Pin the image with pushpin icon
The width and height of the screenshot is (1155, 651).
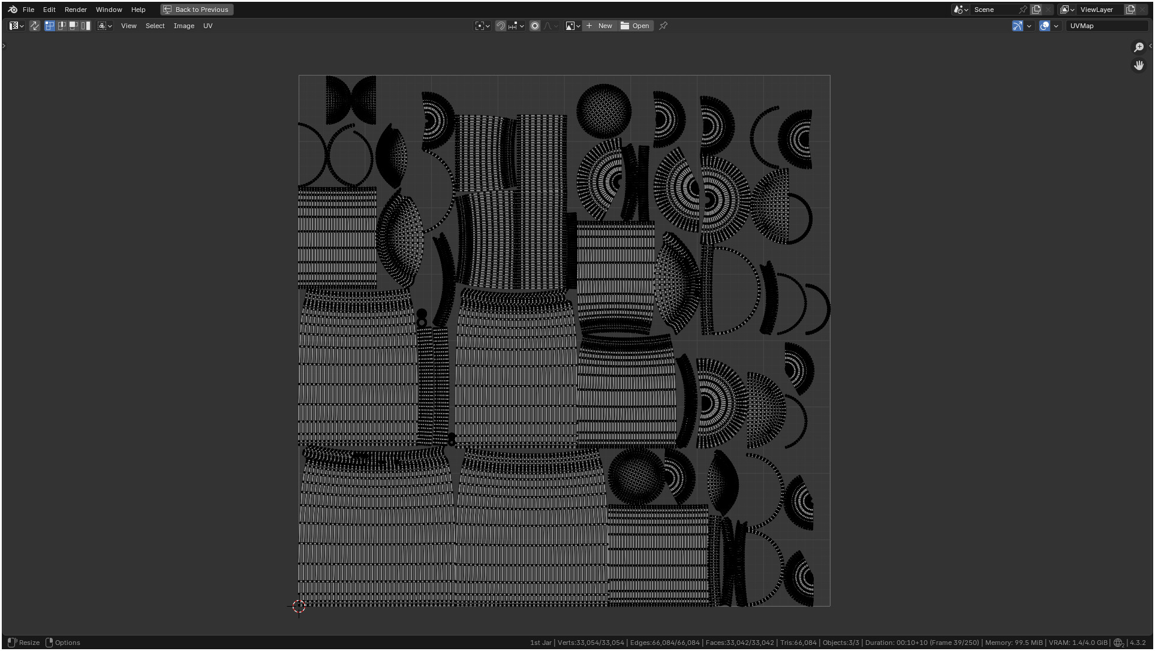pos(663,26)
